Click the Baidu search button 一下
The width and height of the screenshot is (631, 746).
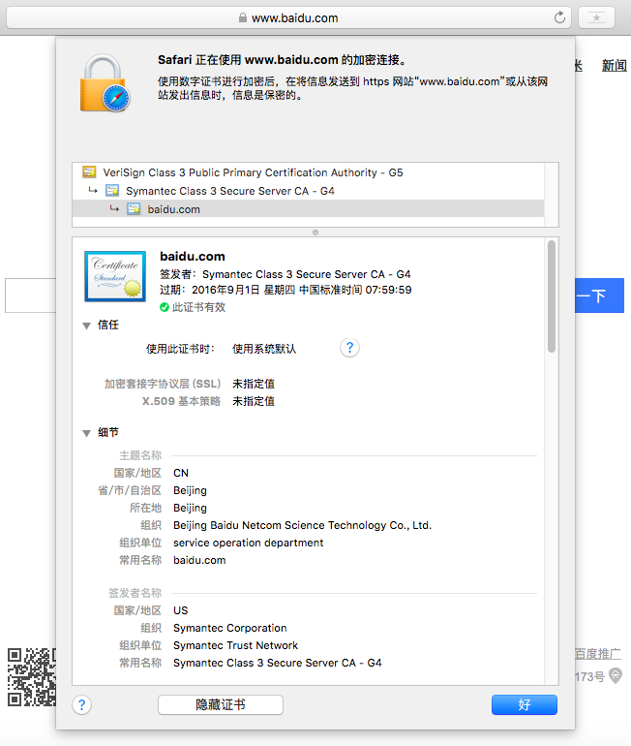coord(599,295)
